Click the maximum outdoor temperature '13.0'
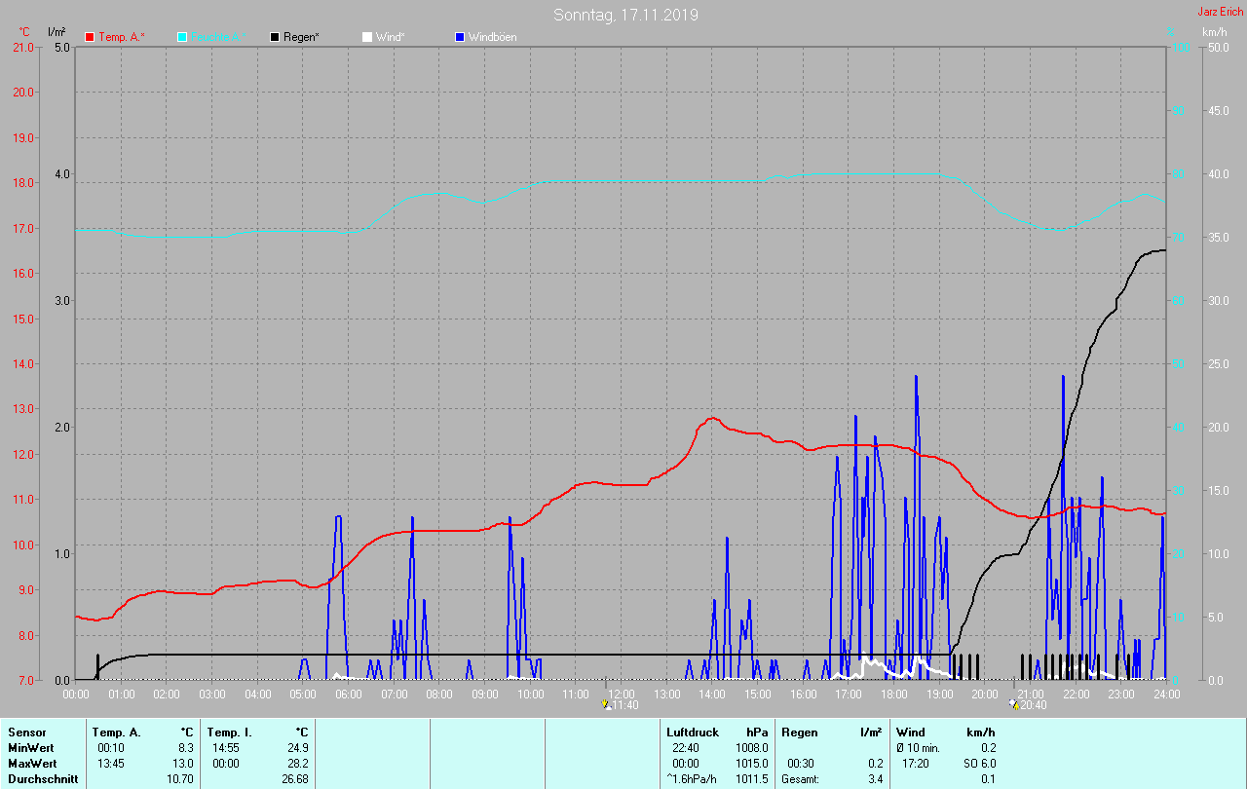 coord(184,763)
